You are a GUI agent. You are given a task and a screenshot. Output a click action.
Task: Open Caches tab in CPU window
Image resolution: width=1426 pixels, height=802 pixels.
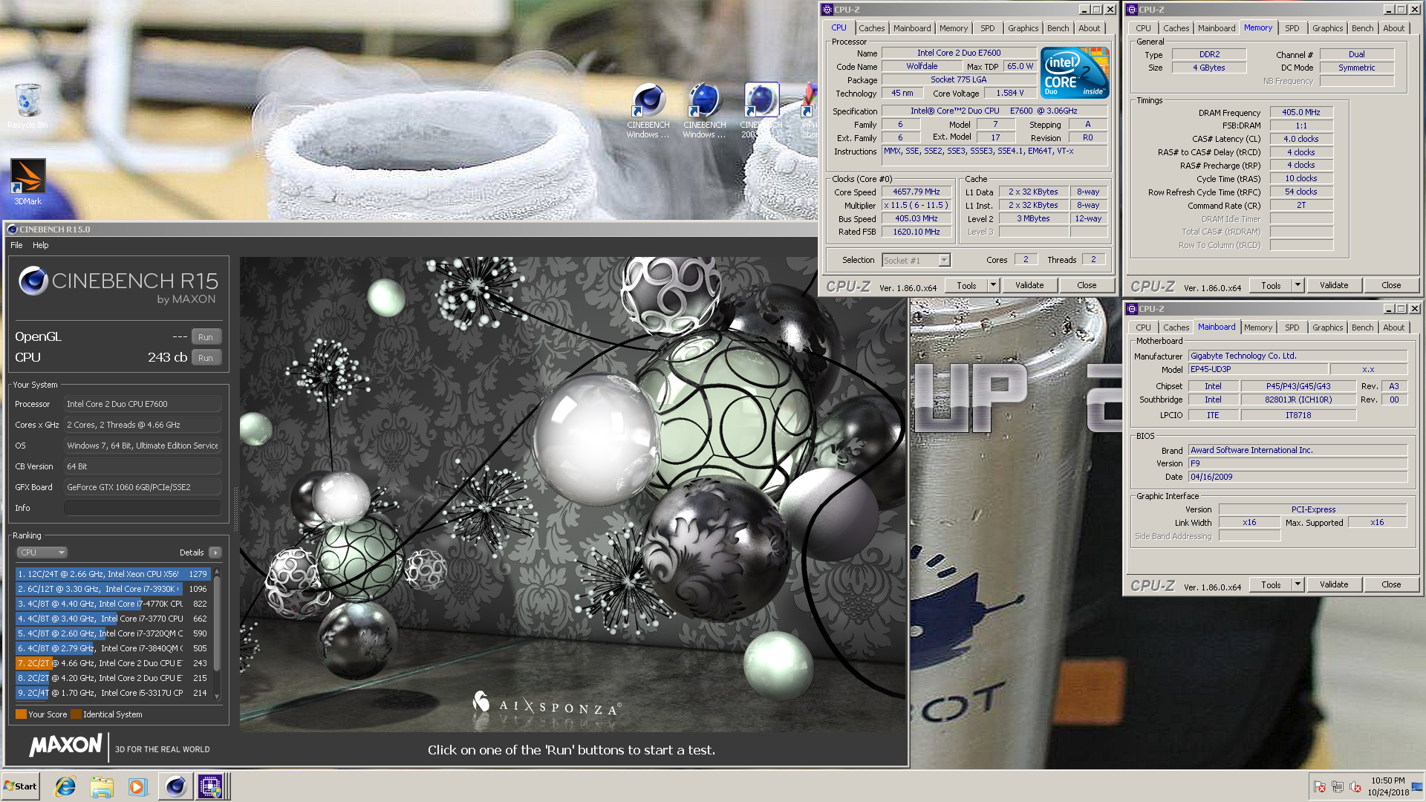click(x=872, y=28)
